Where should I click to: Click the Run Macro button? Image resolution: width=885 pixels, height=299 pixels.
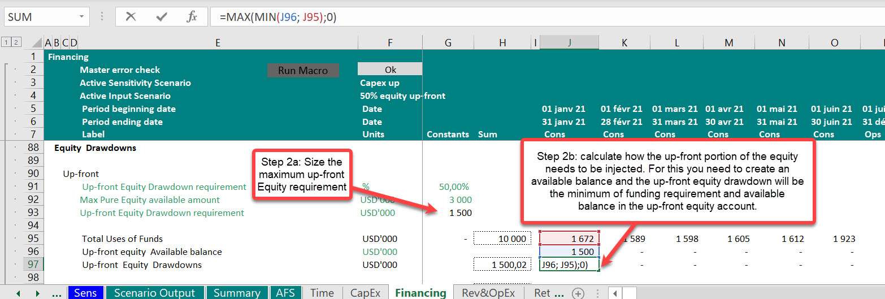(302, 70)
